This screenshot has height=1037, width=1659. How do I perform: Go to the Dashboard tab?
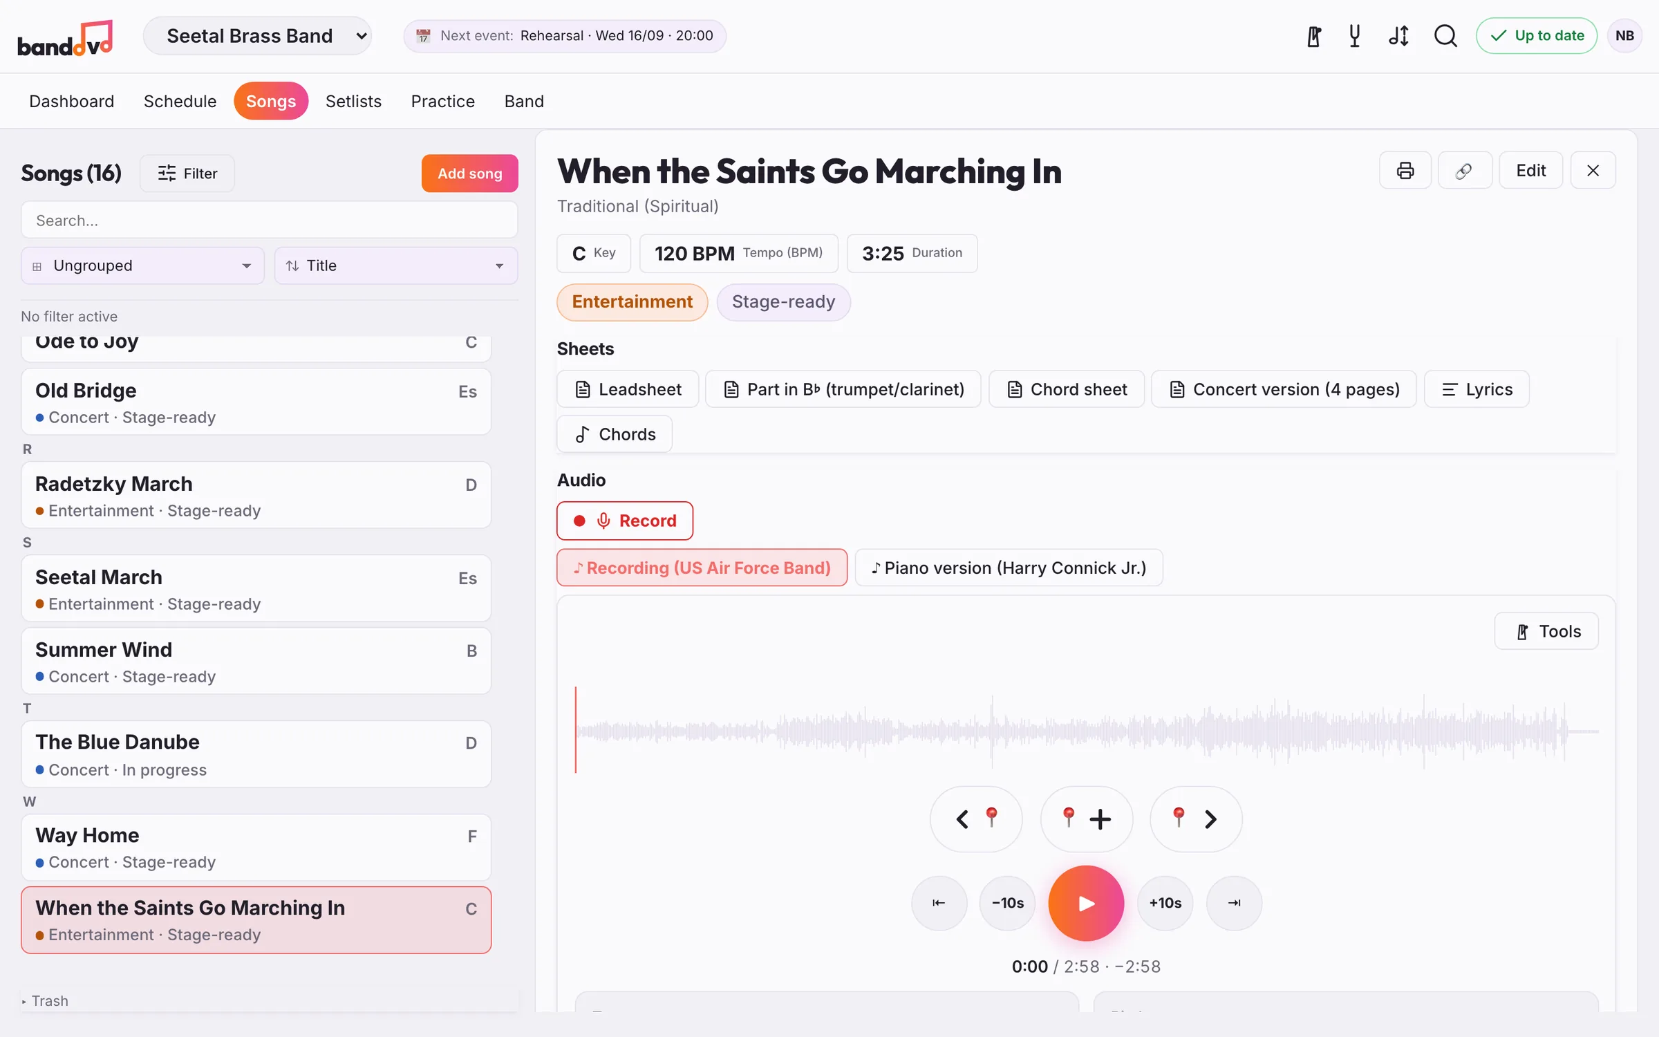pos(72,101)
